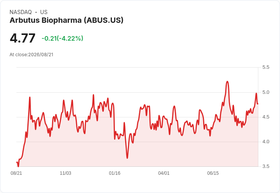Click the final endpoint of the price line

258,104
